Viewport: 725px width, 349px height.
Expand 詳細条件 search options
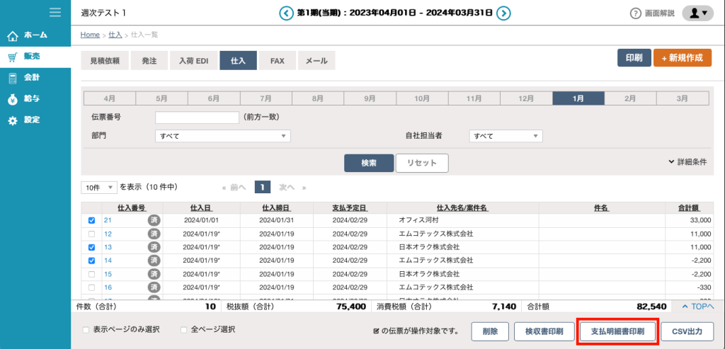687,162
